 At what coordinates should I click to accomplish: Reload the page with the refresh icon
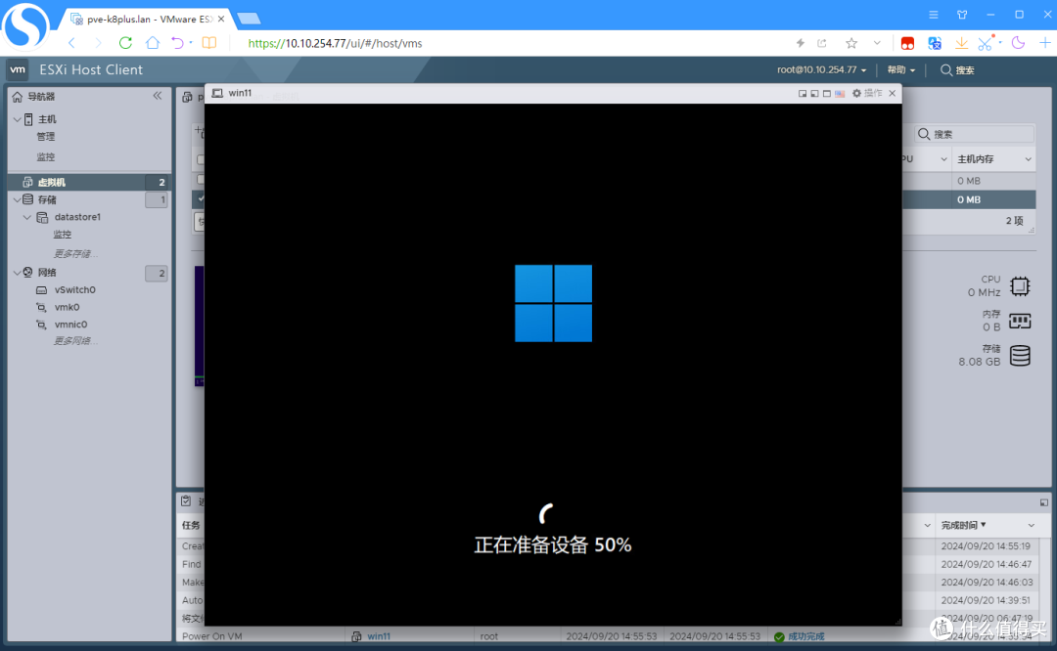pyautogui.click(x=125, y=43)
